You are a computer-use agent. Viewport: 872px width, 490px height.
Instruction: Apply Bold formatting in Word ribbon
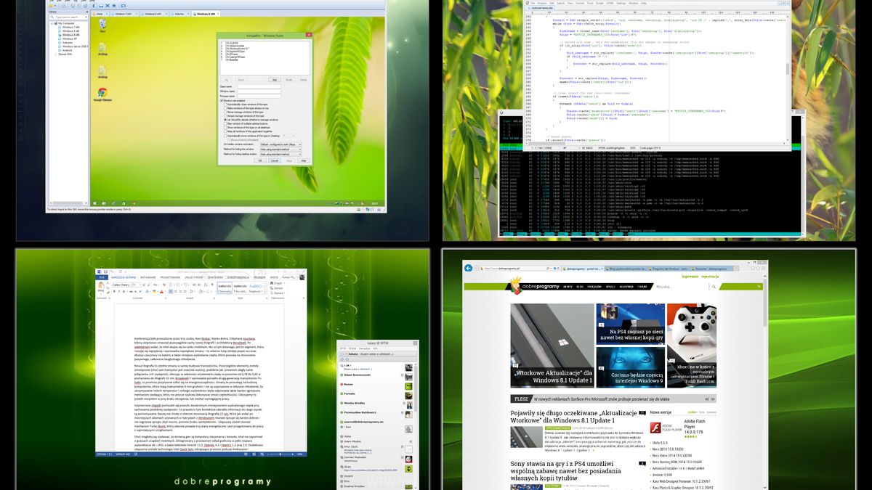point(114,292)
